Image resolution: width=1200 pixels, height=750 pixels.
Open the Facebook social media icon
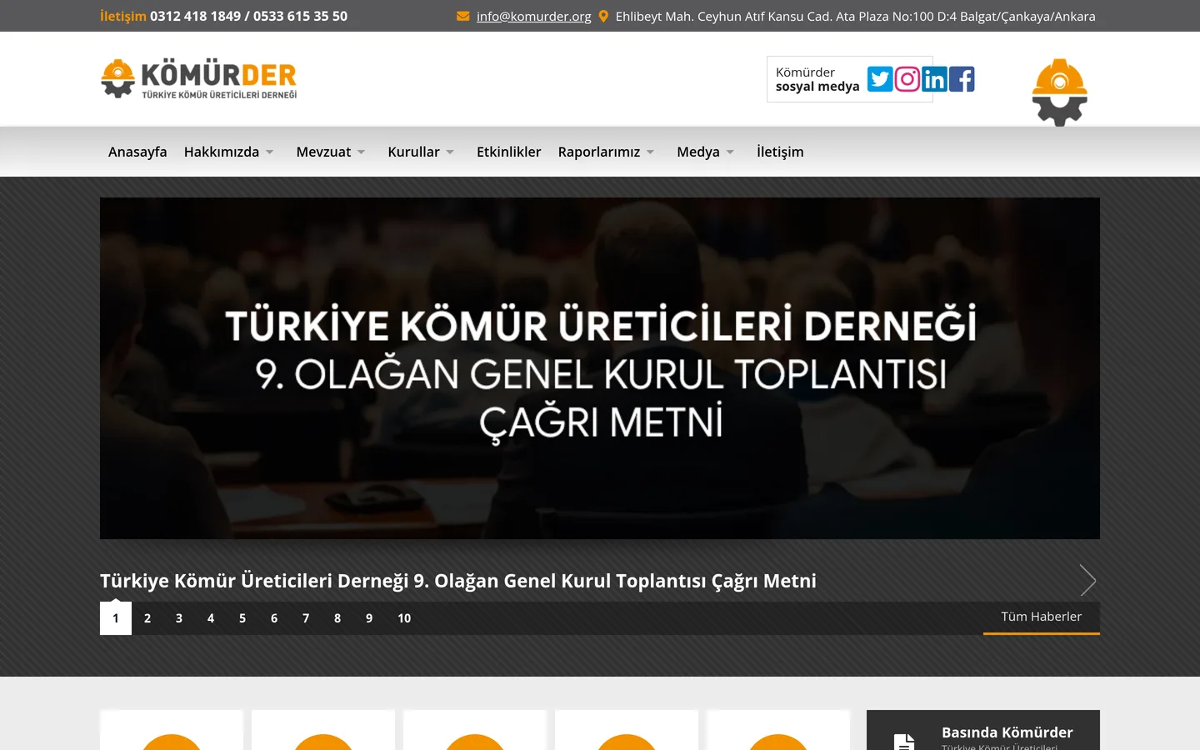click(962, 79)
